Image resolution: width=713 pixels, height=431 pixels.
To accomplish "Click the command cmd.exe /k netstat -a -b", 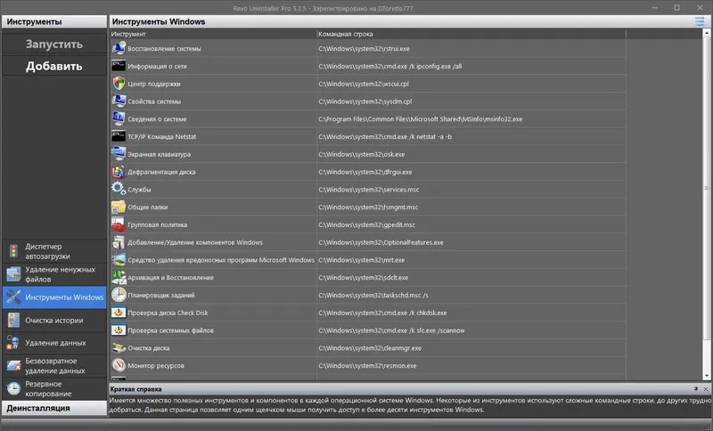I will pyautogui.click(x=385, y=137).
